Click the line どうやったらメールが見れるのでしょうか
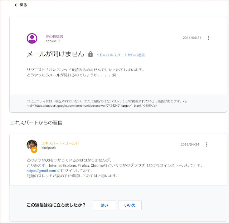This screenshot has width=229, height=223. point(71,75)
